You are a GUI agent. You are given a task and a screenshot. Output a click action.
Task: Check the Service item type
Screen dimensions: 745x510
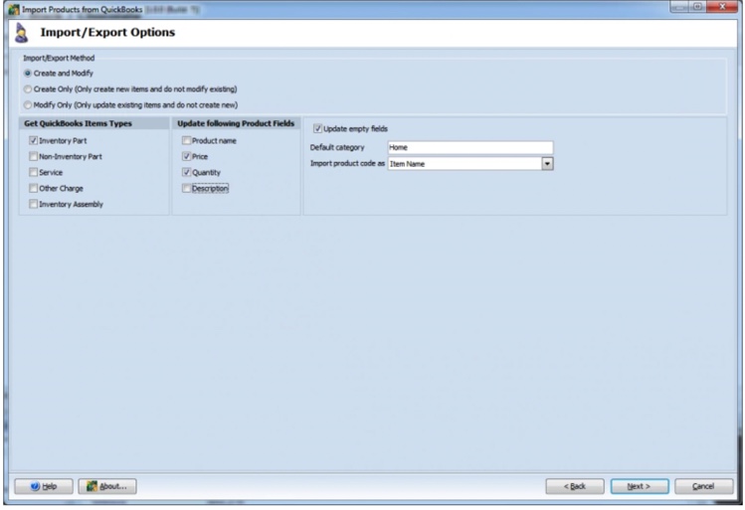(33, 172)
